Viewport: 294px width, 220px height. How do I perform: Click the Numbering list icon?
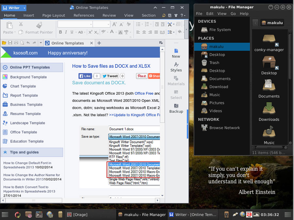point(147,24)
